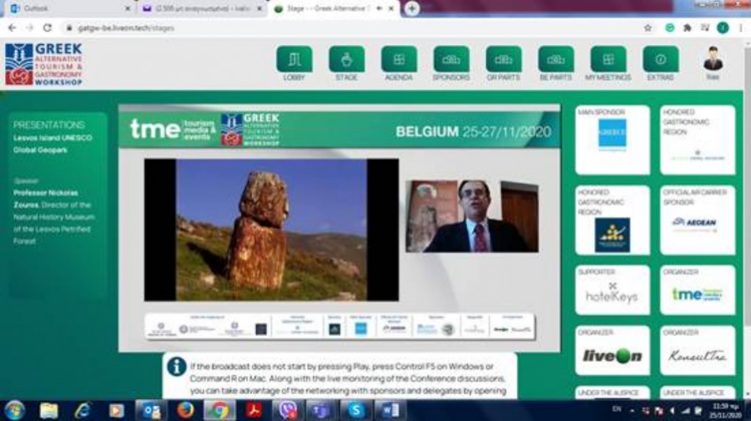Select the hotelKeys supporter card

[612, 290]
